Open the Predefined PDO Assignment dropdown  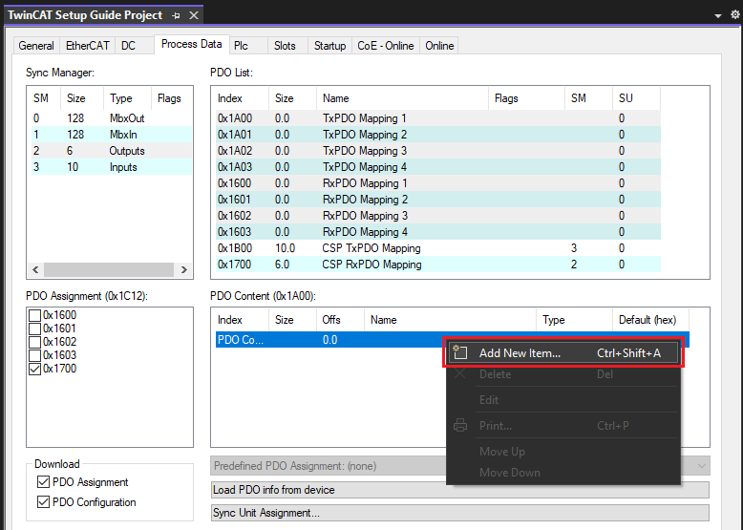click(x=460, y=466)
